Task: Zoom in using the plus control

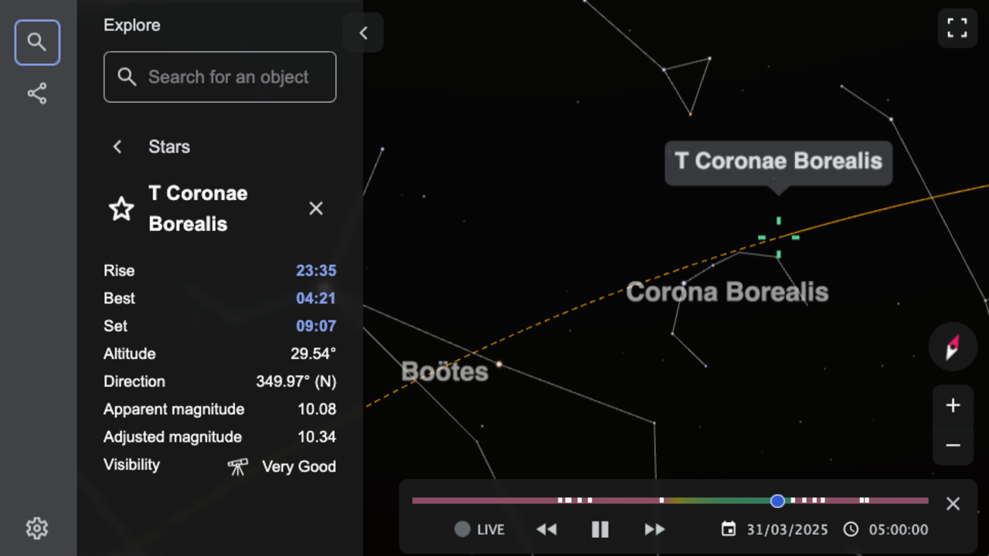Action: pos(953,405)
